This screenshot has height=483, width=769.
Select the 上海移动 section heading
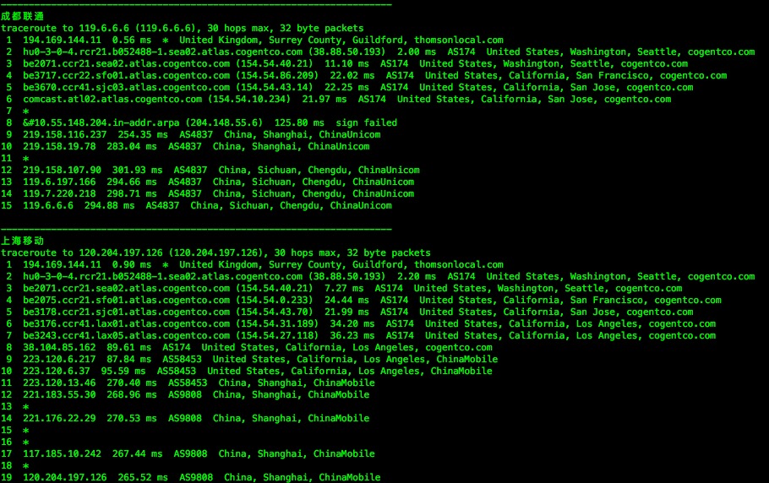tap(23, 241)
